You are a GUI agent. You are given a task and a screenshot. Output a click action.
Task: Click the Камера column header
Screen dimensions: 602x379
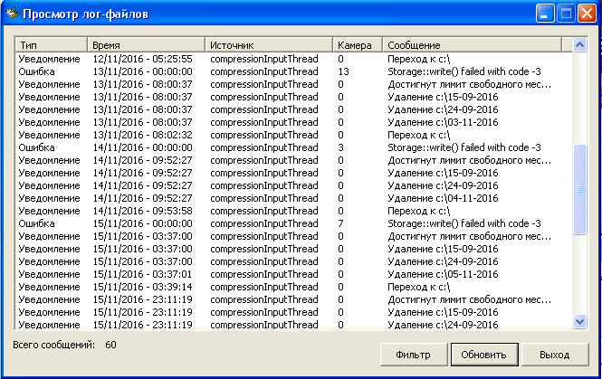click(357, 44)
